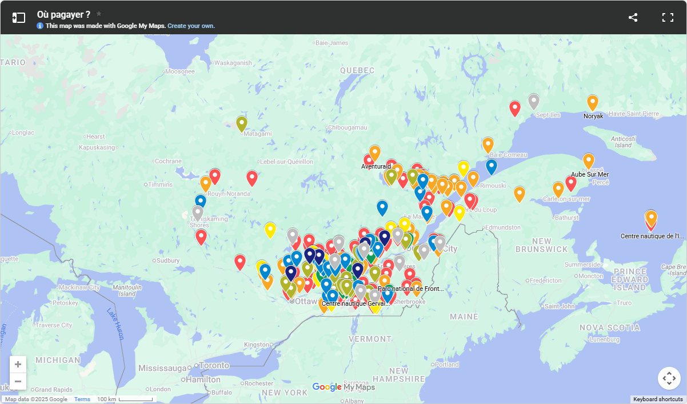
Task: Open the 'Create your own' link
Action: click(x=191, y=26)
